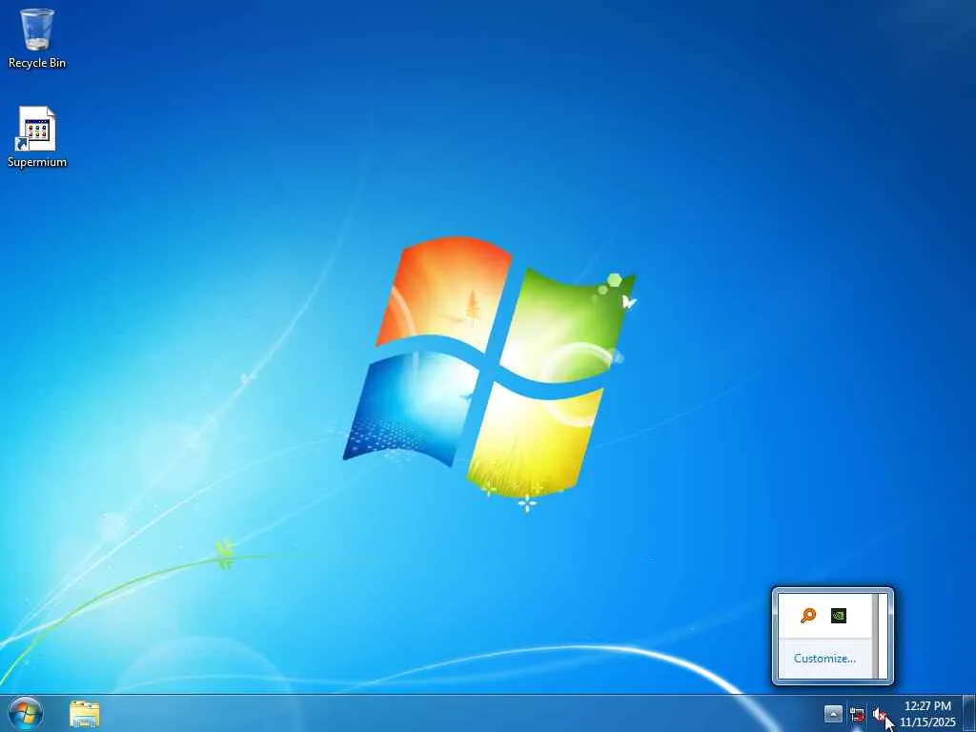This screenshot has height=732, width=976.
Task: Click the NVIDIA icon in tray overflow
Action: 839,616
